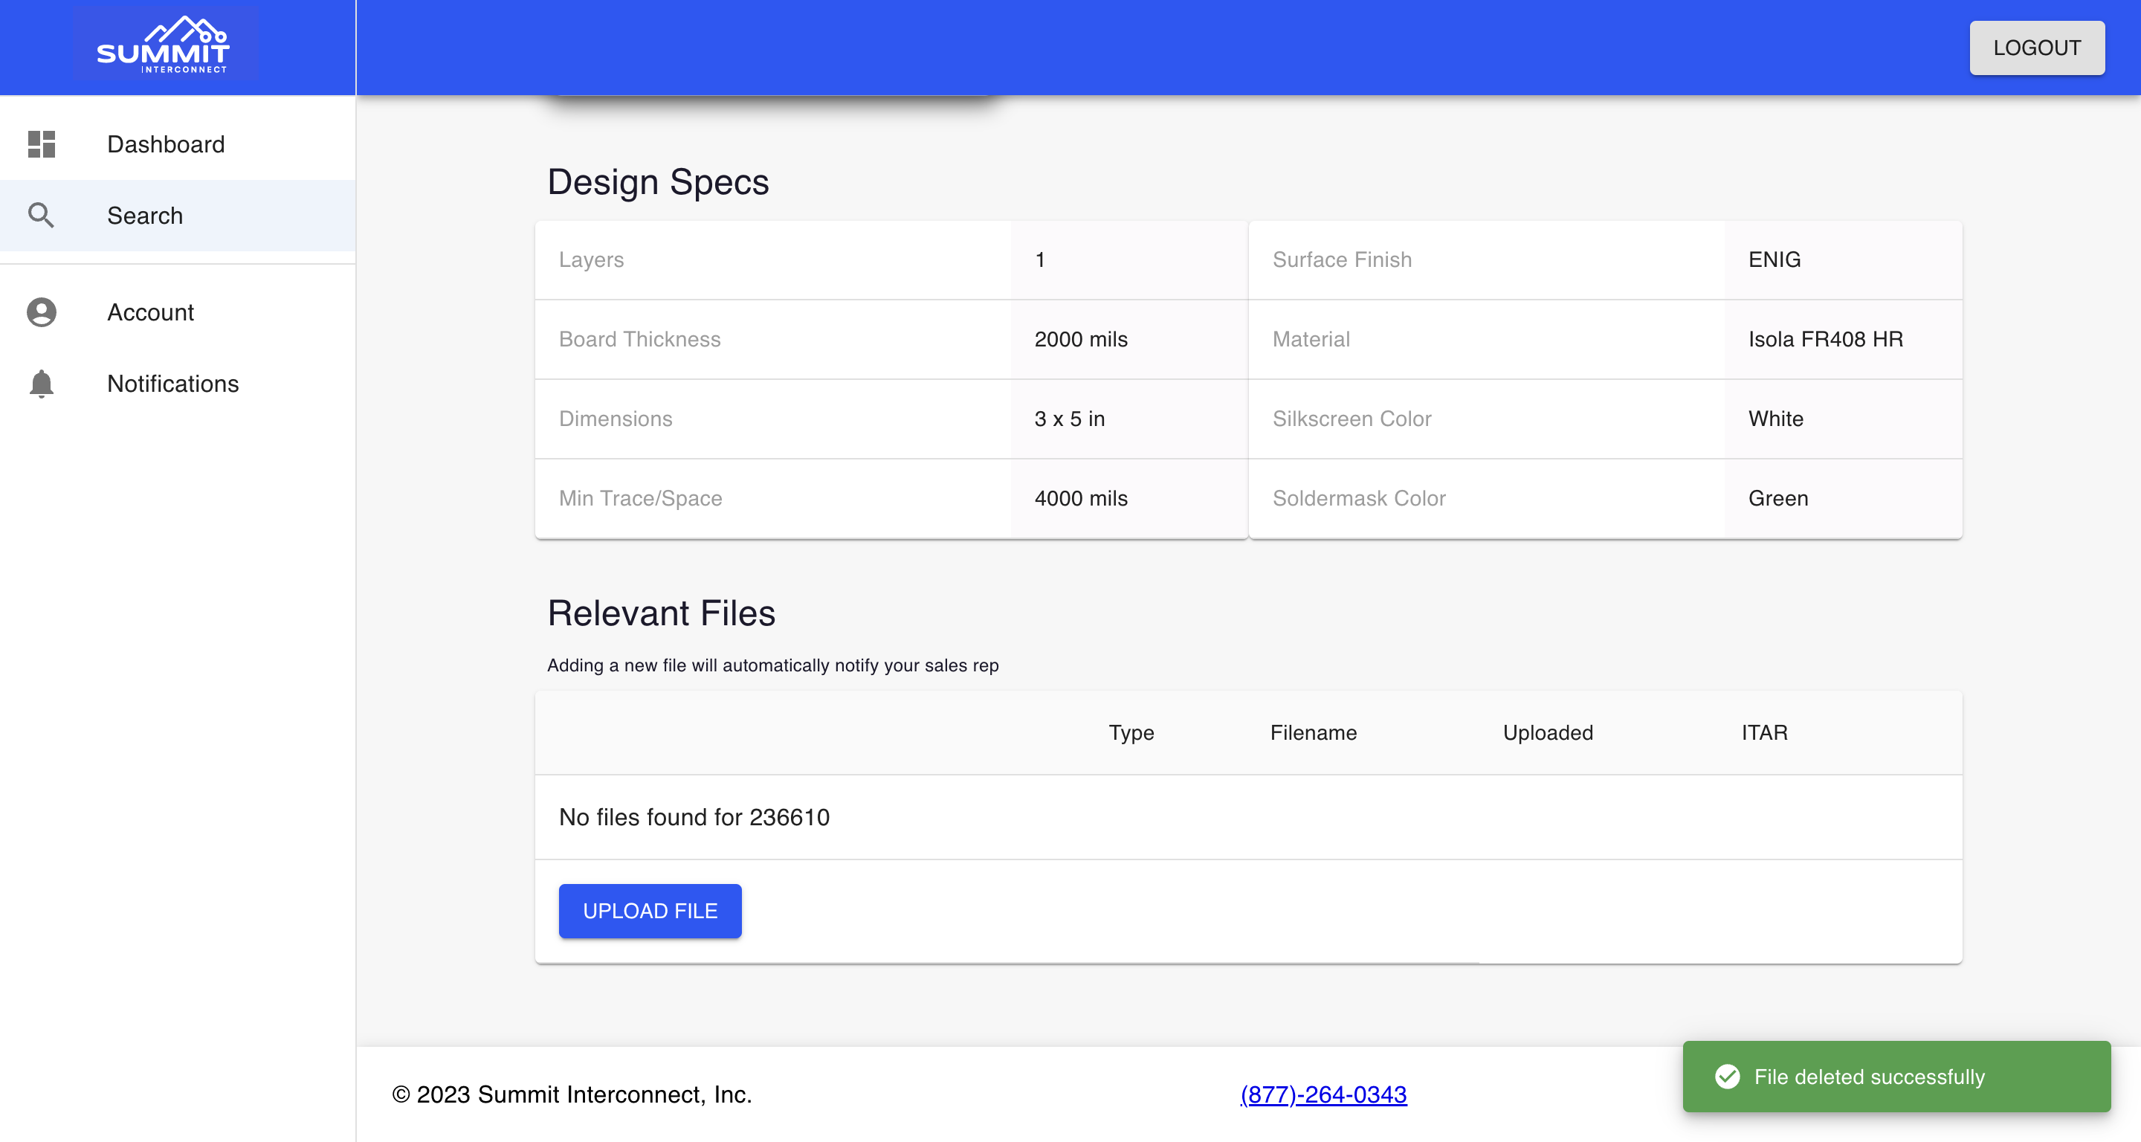Open the Account menu item
2141x1142 pixels.
pos(178,312)
